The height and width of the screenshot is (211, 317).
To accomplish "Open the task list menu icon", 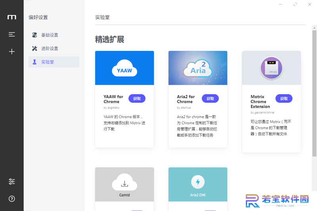I will pos(12,34).
